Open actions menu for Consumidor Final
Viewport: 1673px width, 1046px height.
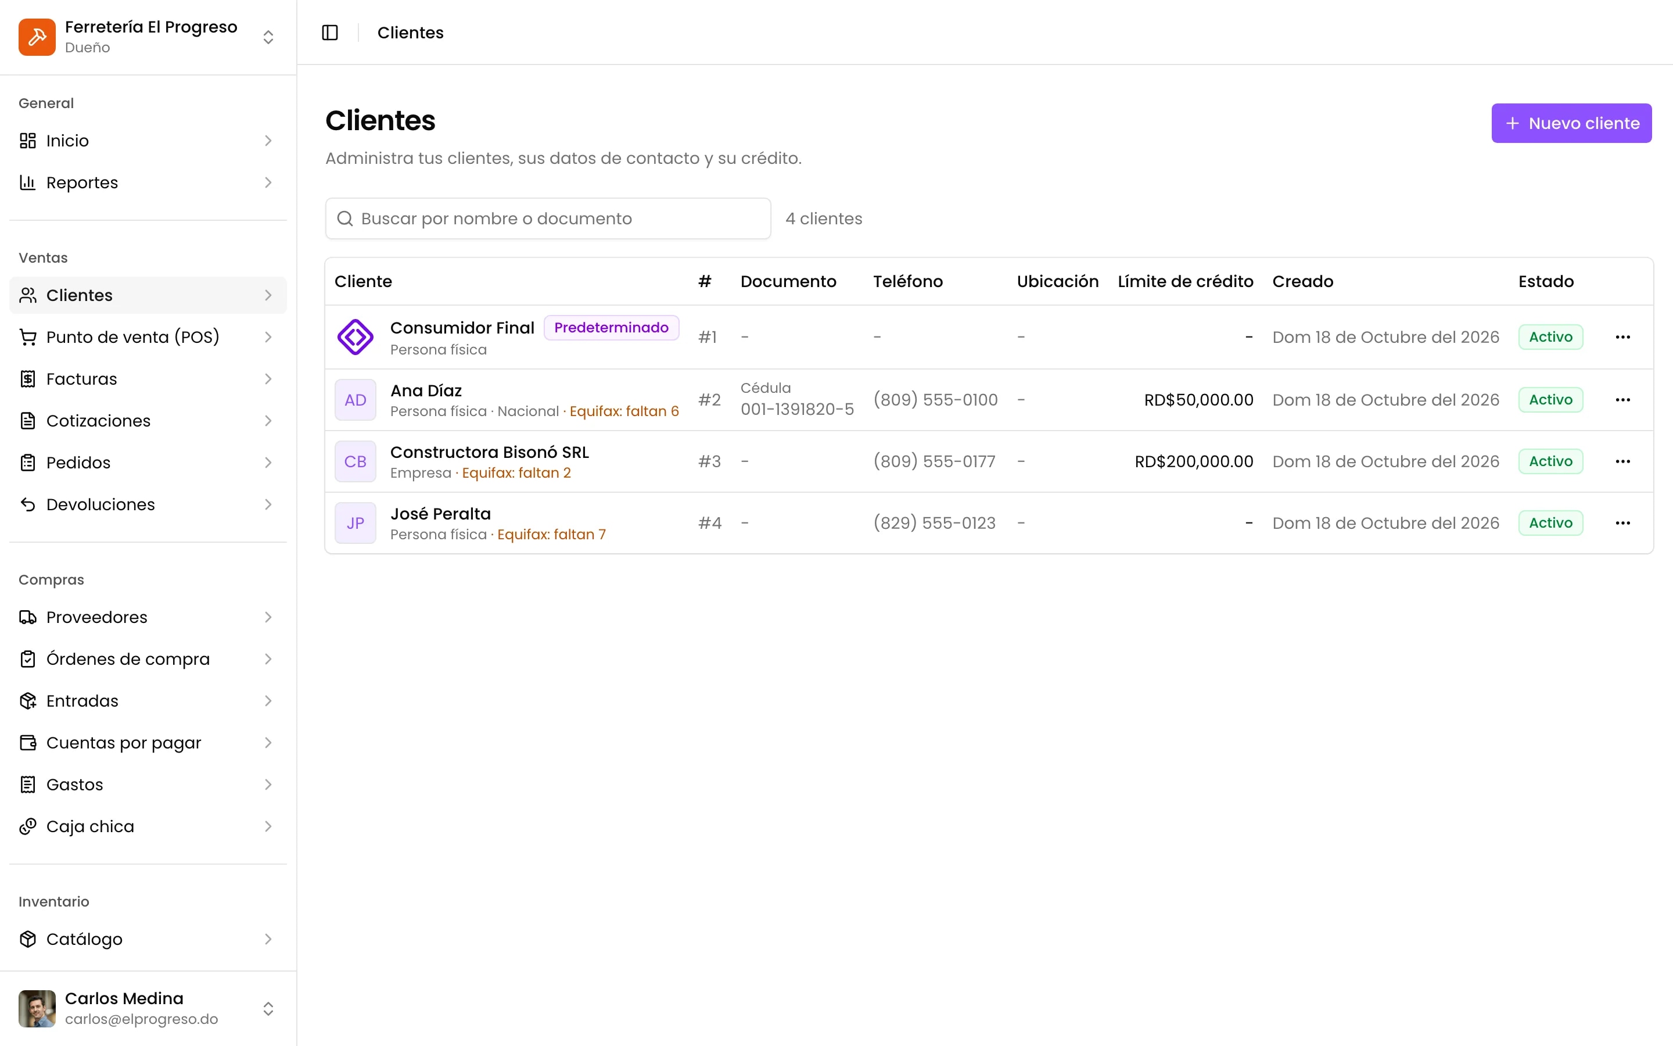(1622, 337)
